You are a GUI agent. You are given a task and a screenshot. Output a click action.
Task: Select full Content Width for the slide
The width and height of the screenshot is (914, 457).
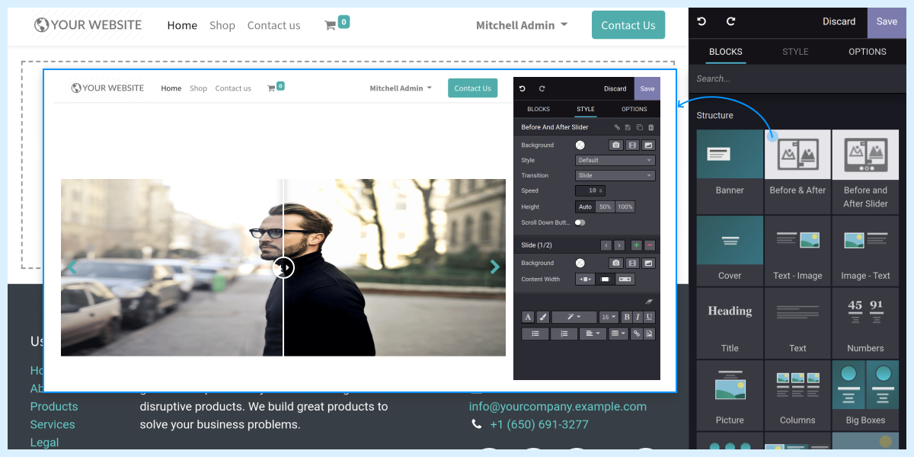click(x=625, y=280)
